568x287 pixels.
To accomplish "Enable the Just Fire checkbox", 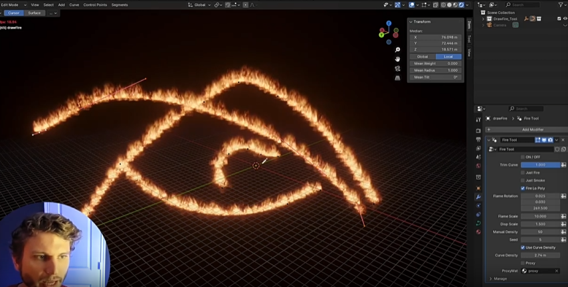I will point(523,173).
